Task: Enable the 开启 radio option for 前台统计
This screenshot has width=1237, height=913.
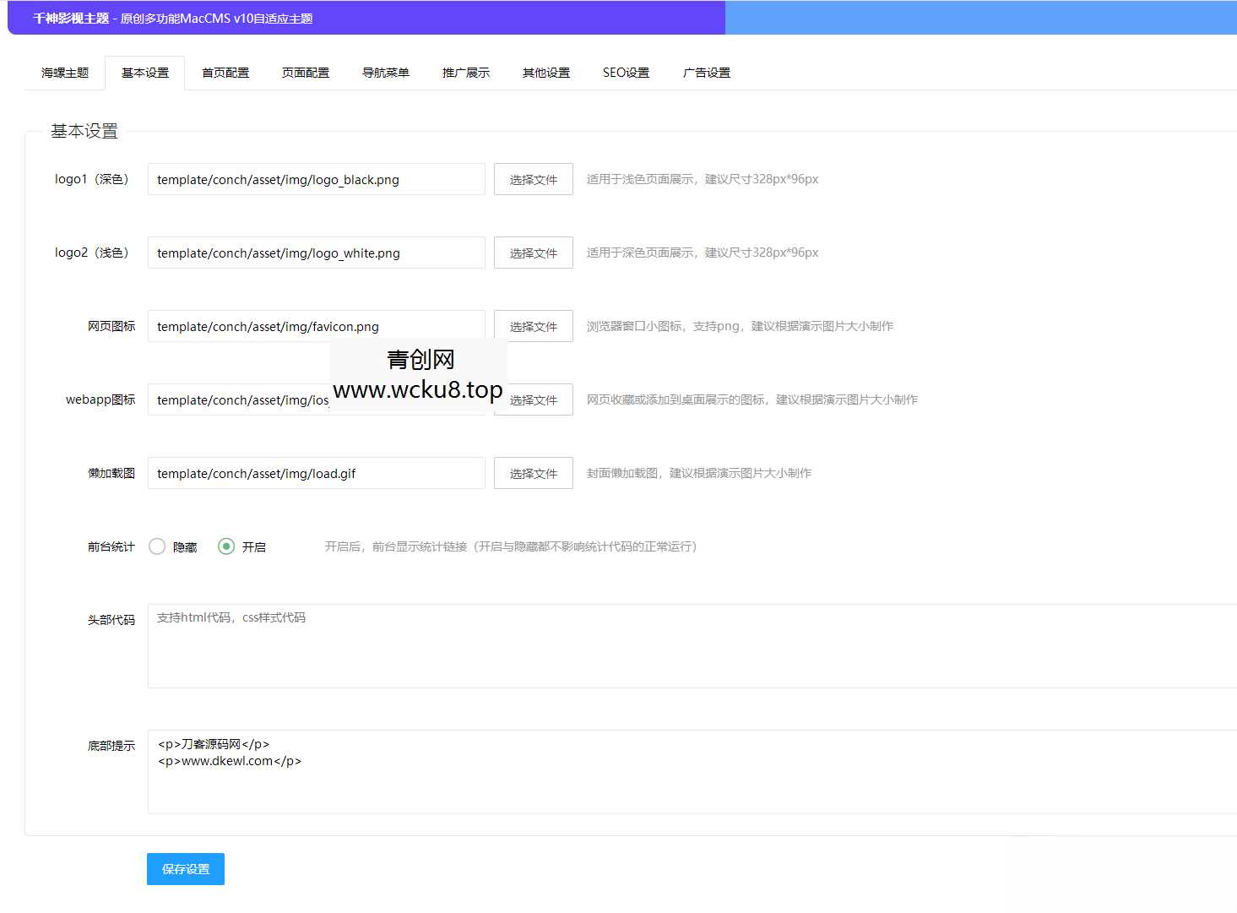Action: coord(226,546)
